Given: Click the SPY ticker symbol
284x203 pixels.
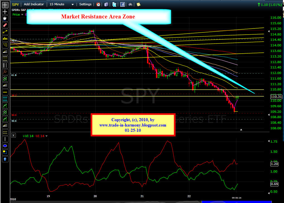Looking at the screenshot, I should [x=15, y=4].
